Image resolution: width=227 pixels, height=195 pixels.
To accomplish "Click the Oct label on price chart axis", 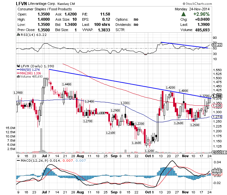I will (148, 156).
